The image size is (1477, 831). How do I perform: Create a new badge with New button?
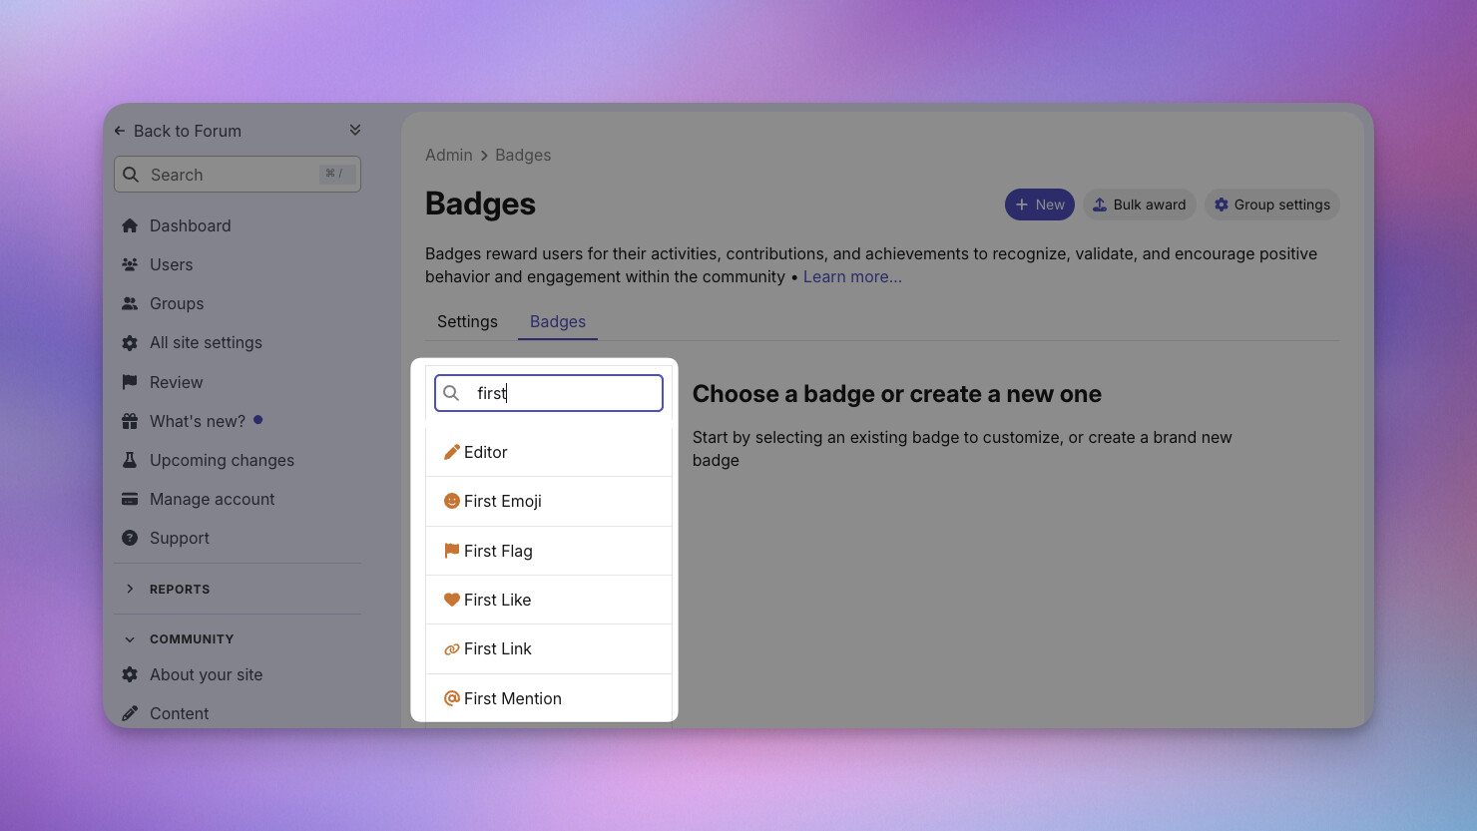tap(1040, 205)
